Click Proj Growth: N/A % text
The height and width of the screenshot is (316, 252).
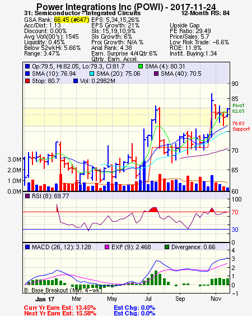point(117,42)
